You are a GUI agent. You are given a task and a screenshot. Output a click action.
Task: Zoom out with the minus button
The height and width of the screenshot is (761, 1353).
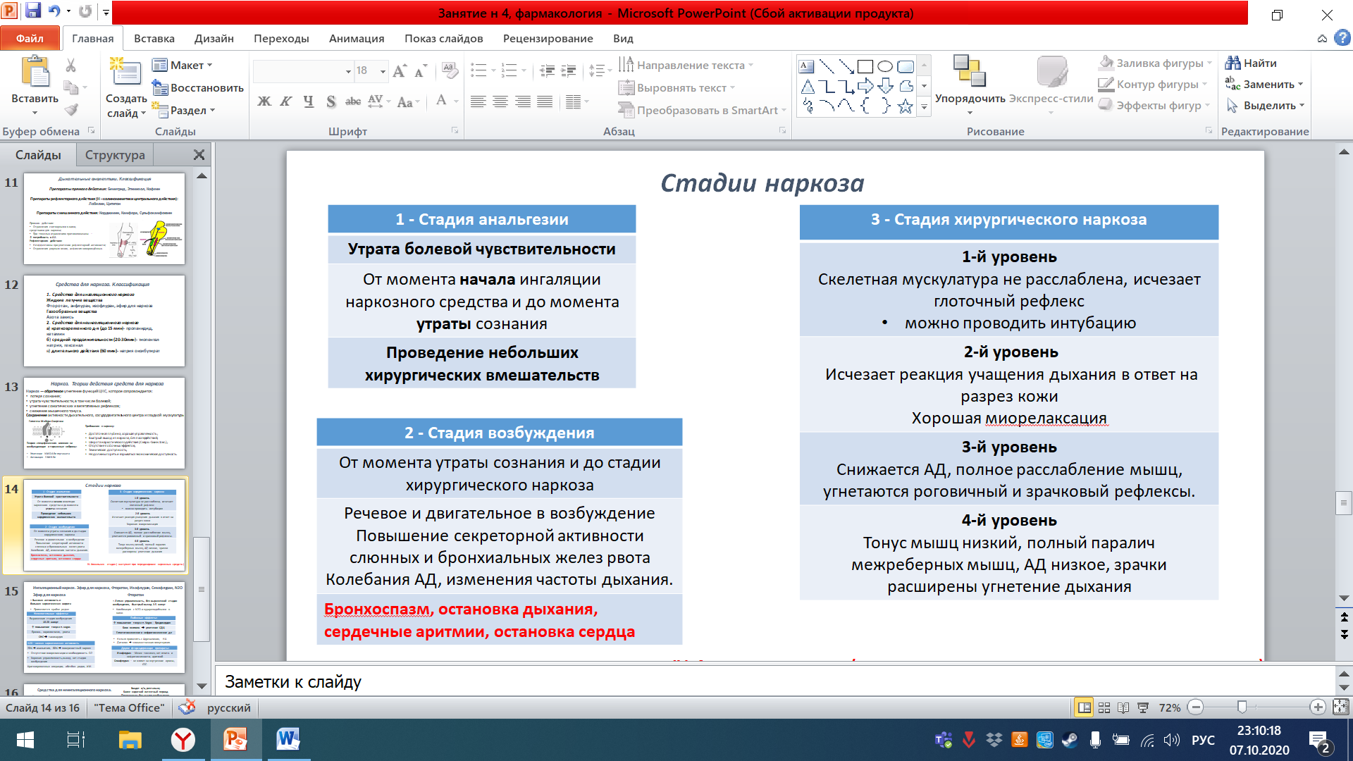click(x=1195, y=707)
